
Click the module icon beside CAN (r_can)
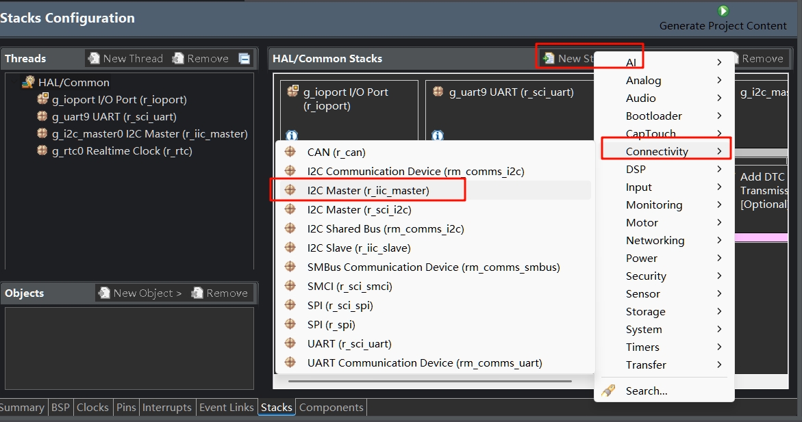[290, 152]
